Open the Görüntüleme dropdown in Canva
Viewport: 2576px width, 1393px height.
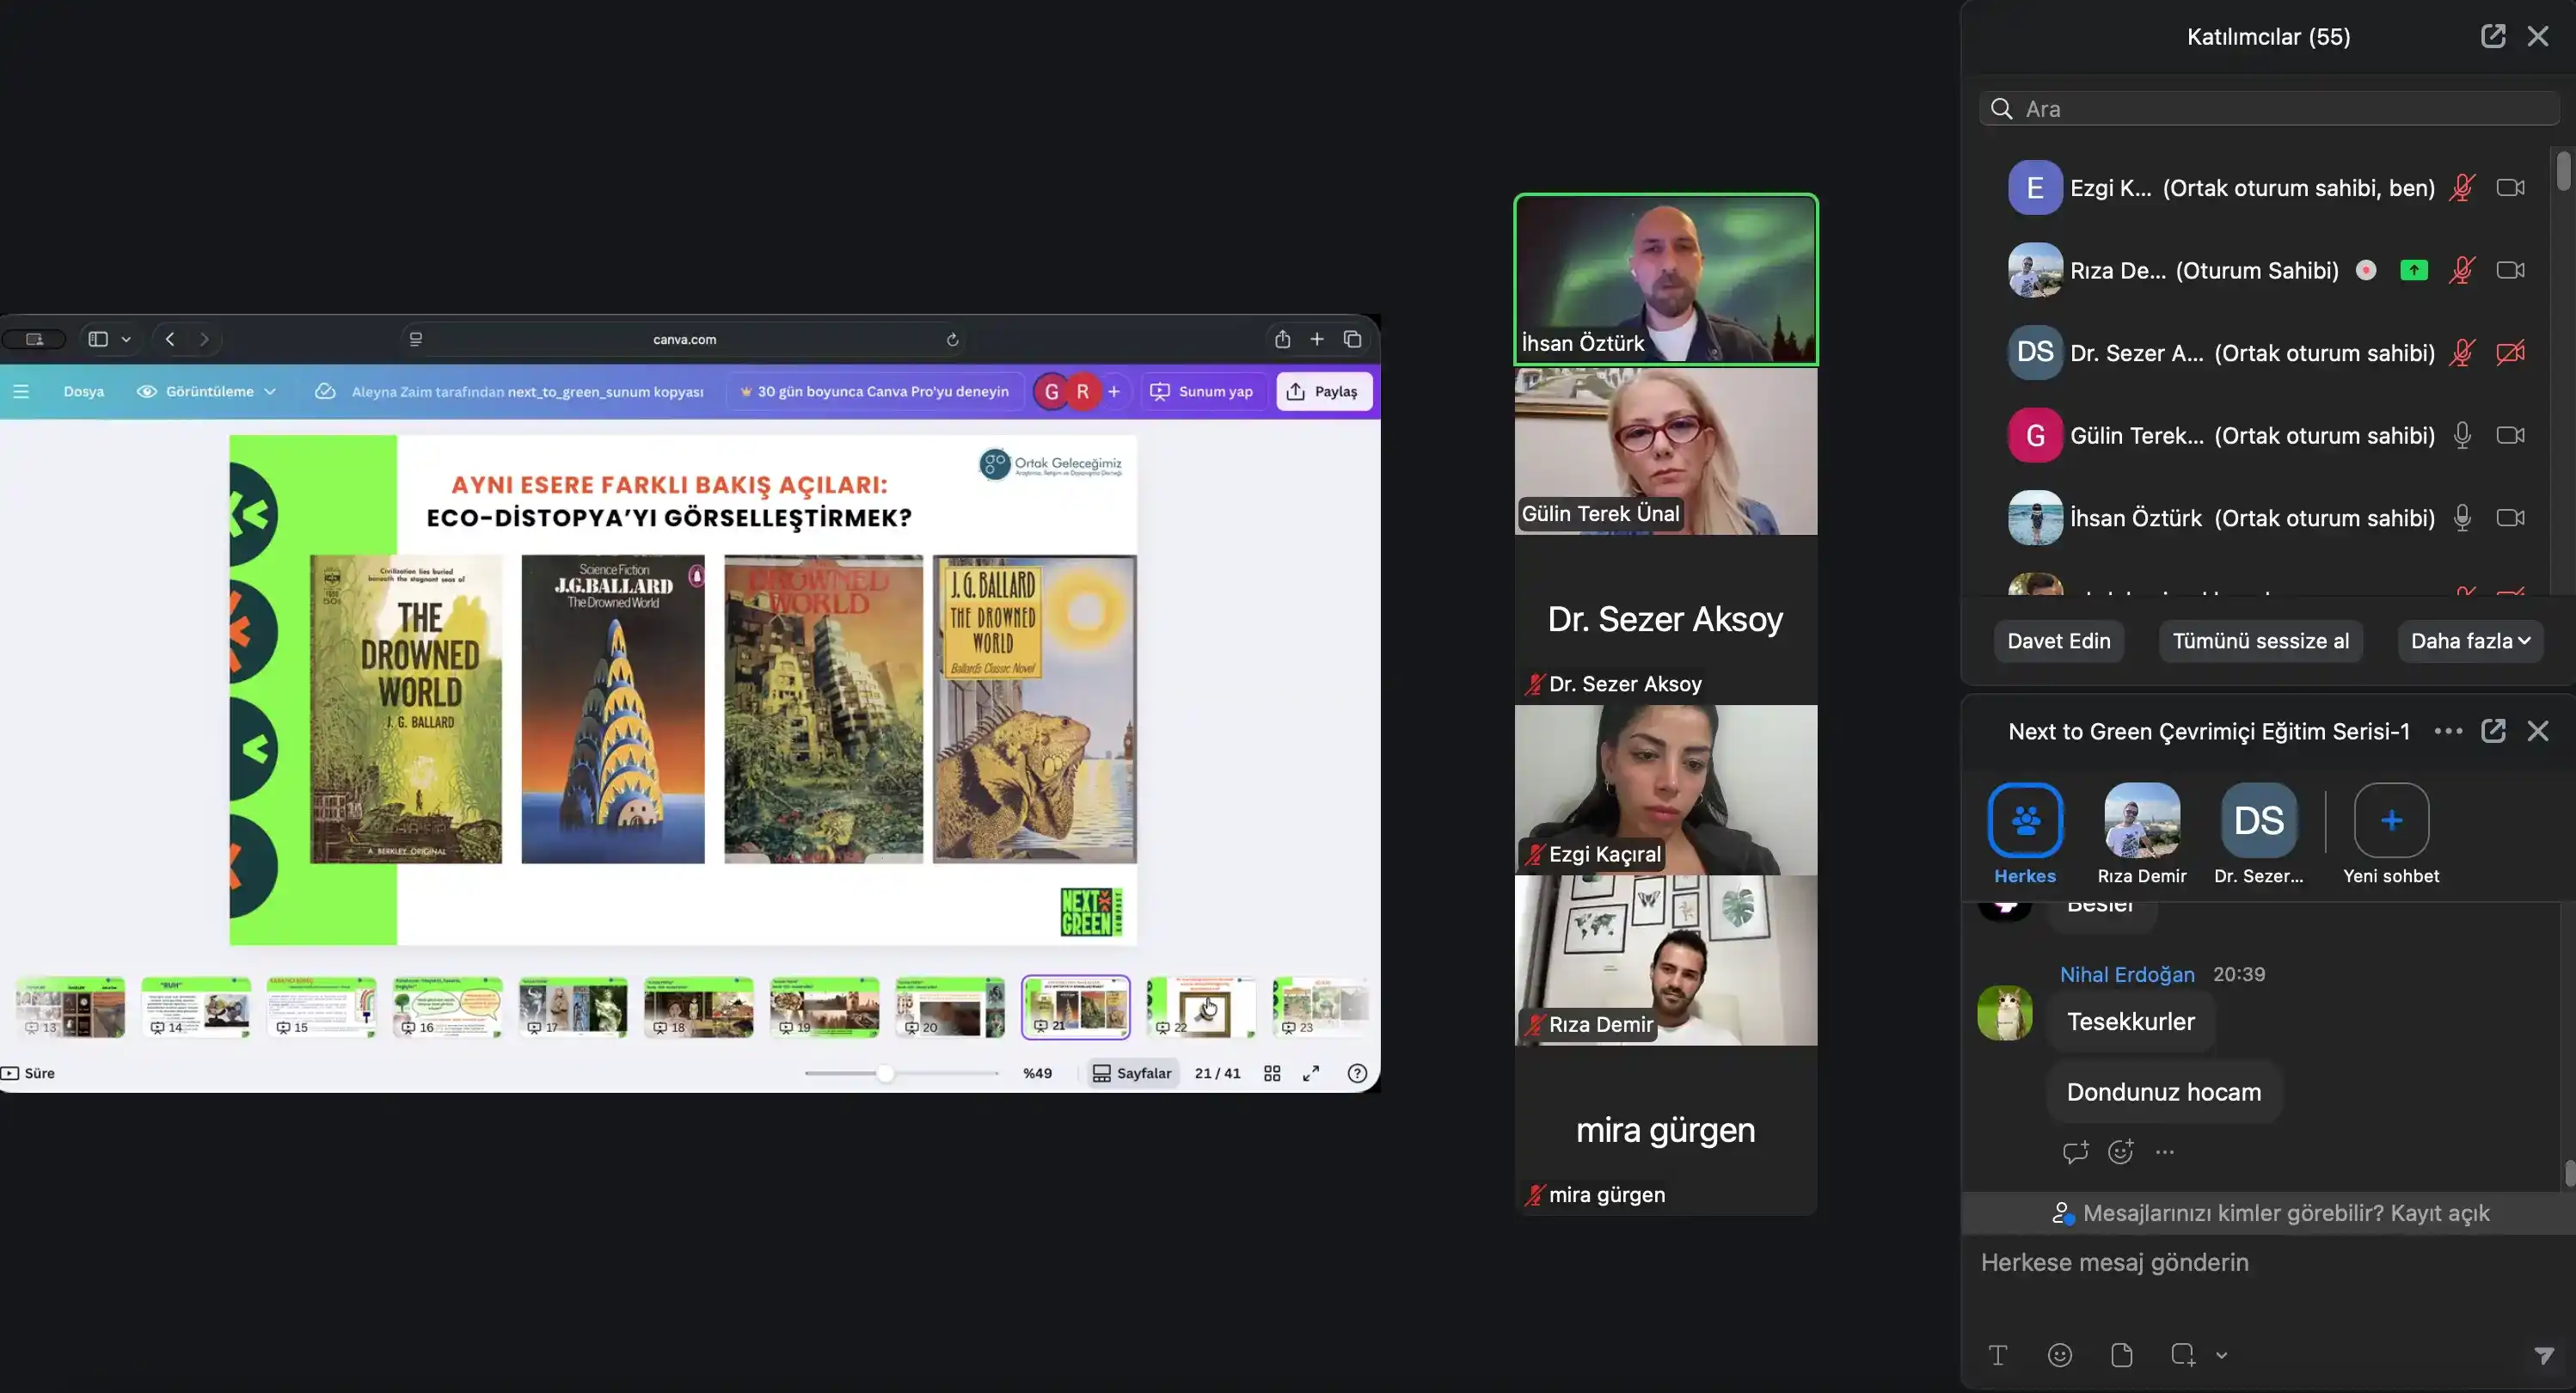click(207, 391)
